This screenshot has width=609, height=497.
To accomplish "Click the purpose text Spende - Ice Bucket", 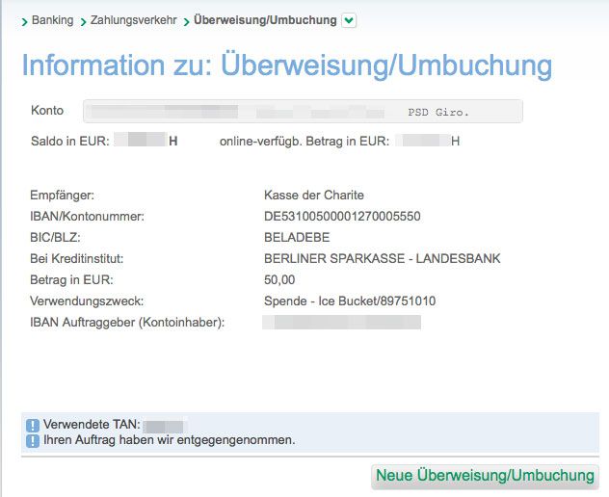I will point(349,301).
